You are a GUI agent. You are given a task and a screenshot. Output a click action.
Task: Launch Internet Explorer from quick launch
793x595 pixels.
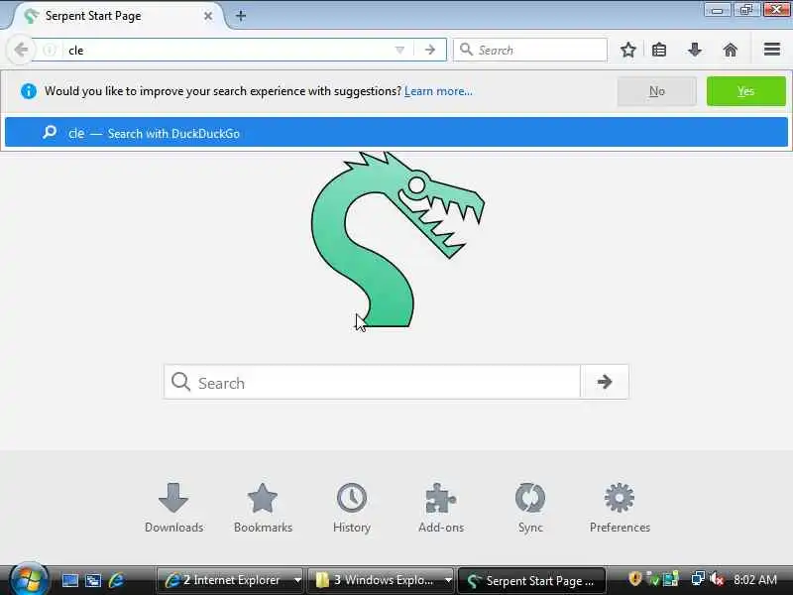(x=116, y=580)
